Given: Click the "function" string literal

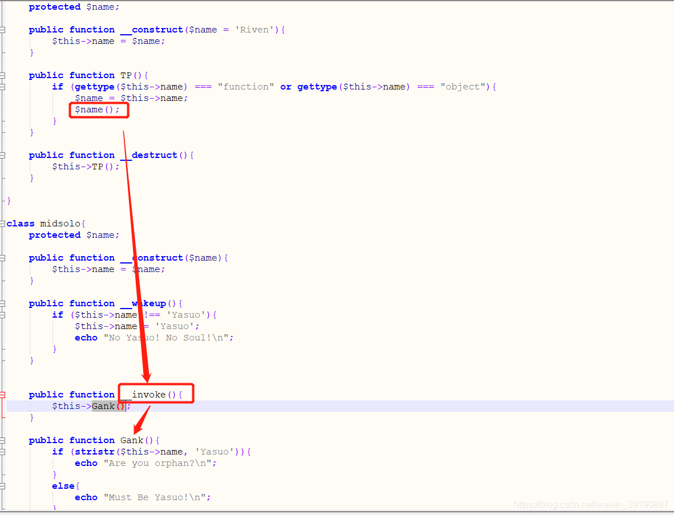Looking at the screenshot, I should [x=246, y=87].
